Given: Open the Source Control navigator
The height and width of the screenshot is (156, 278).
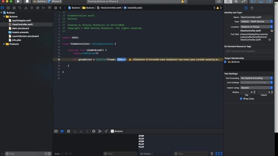Looking at the screenshot, I should pos(8,8).
